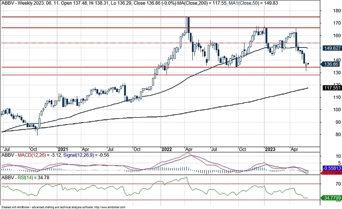This screenshot has height=209, width=342.
Task: Click the 117.551 MA200 price label
Action: (x=332, y=88)
